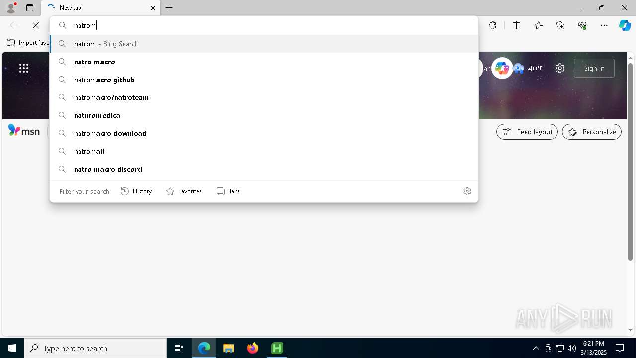Choose suggestion natromacro github
This screenshot has height=358, width=636.
pyautogui.click(x=264, y=80)
